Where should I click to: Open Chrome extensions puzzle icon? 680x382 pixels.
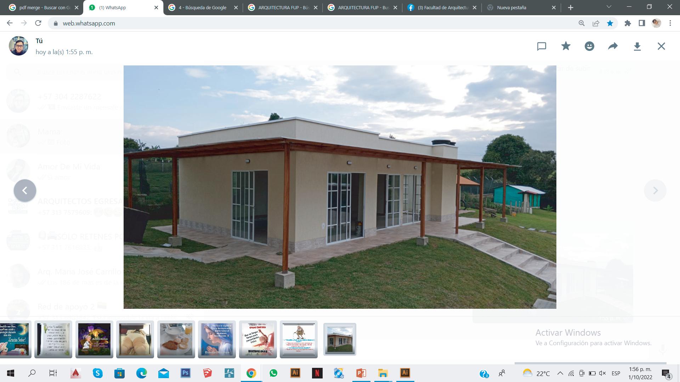[628, 23]
